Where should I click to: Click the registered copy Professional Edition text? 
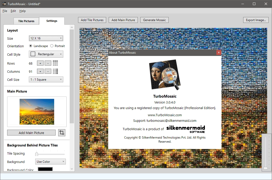point(165,108)
